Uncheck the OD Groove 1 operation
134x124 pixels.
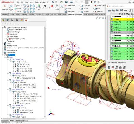point(16,69)
